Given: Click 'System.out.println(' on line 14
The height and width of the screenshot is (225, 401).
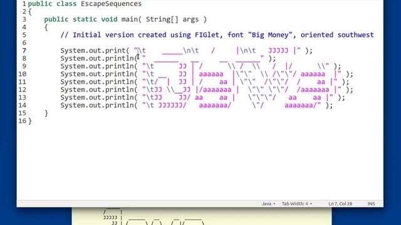Looking at the screenshot, I should click(99, 106).
